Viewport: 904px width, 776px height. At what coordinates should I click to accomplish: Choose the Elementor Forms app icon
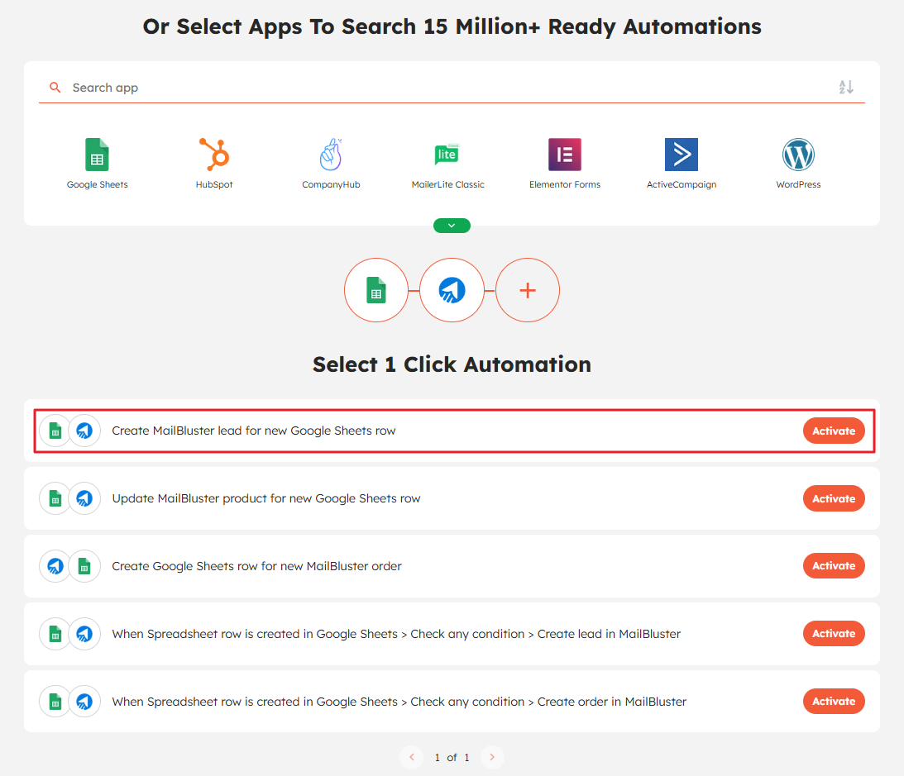click(565, 155)
